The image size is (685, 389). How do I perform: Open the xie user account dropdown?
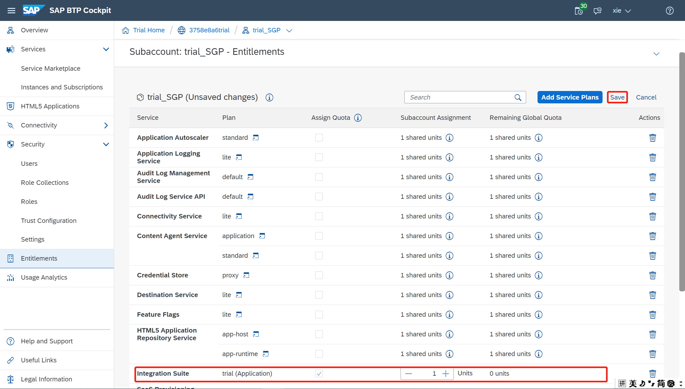pyautogui.click(x=622, y=11)
